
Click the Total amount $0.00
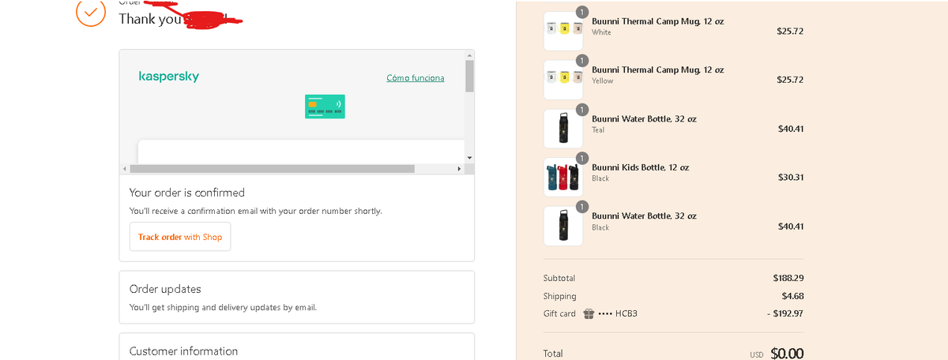tap(787, 354)
